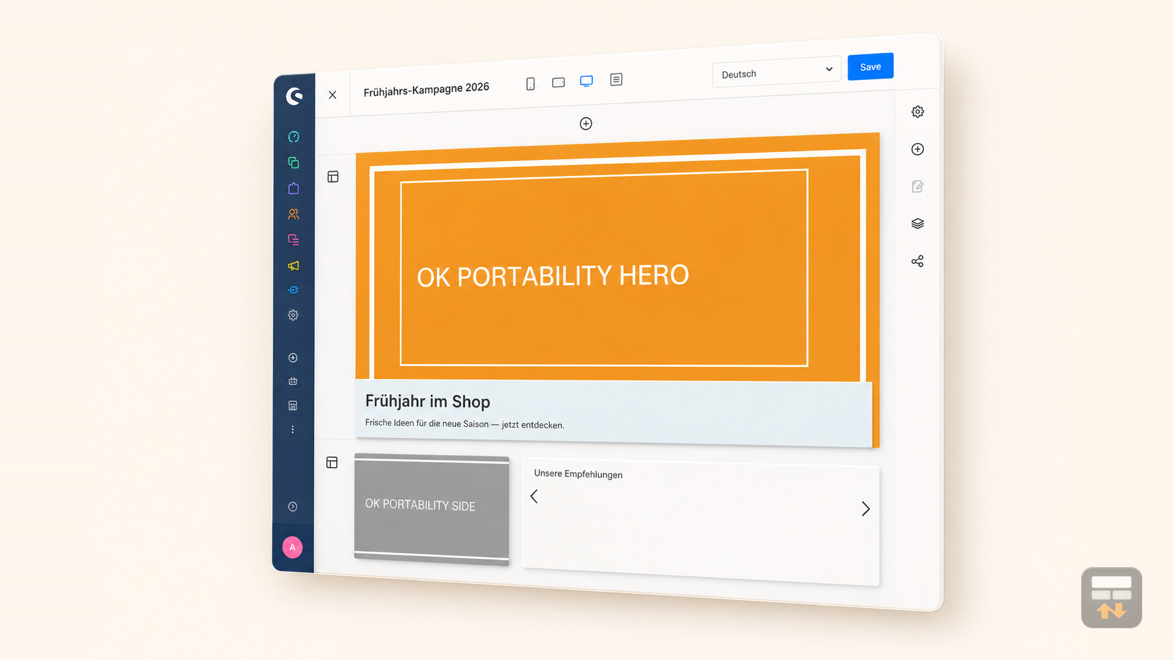
Task: Open the Marketing megaphone icon
Action: coord(293,265)
